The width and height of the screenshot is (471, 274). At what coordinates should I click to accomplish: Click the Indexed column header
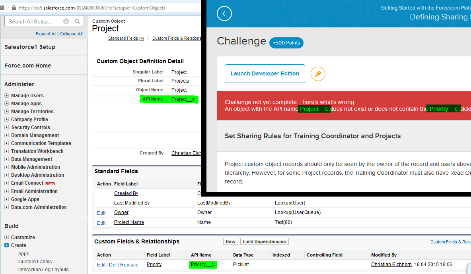281,255
